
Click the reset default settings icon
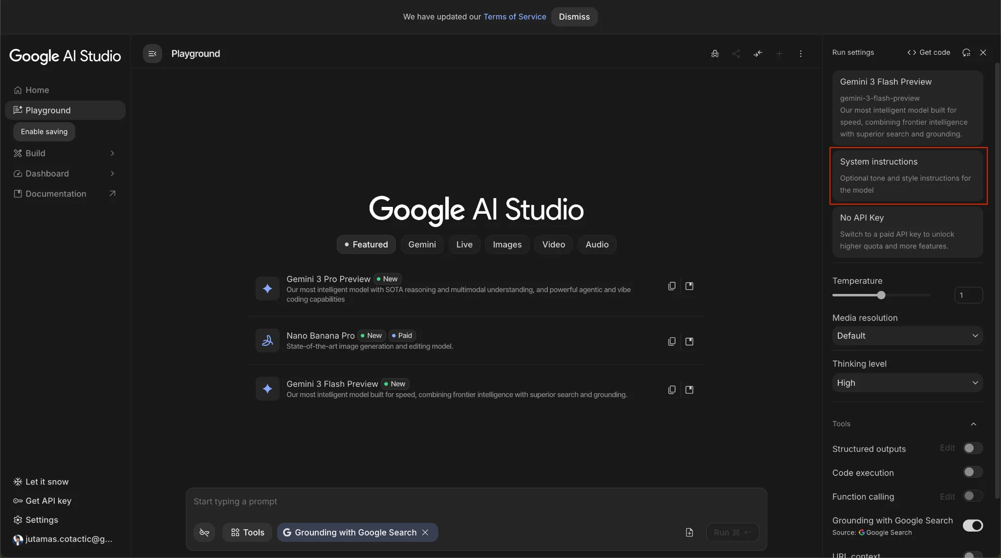(x=966, y=52)
